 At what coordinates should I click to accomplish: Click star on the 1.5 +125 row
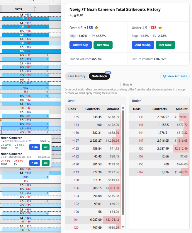point(47,71)
